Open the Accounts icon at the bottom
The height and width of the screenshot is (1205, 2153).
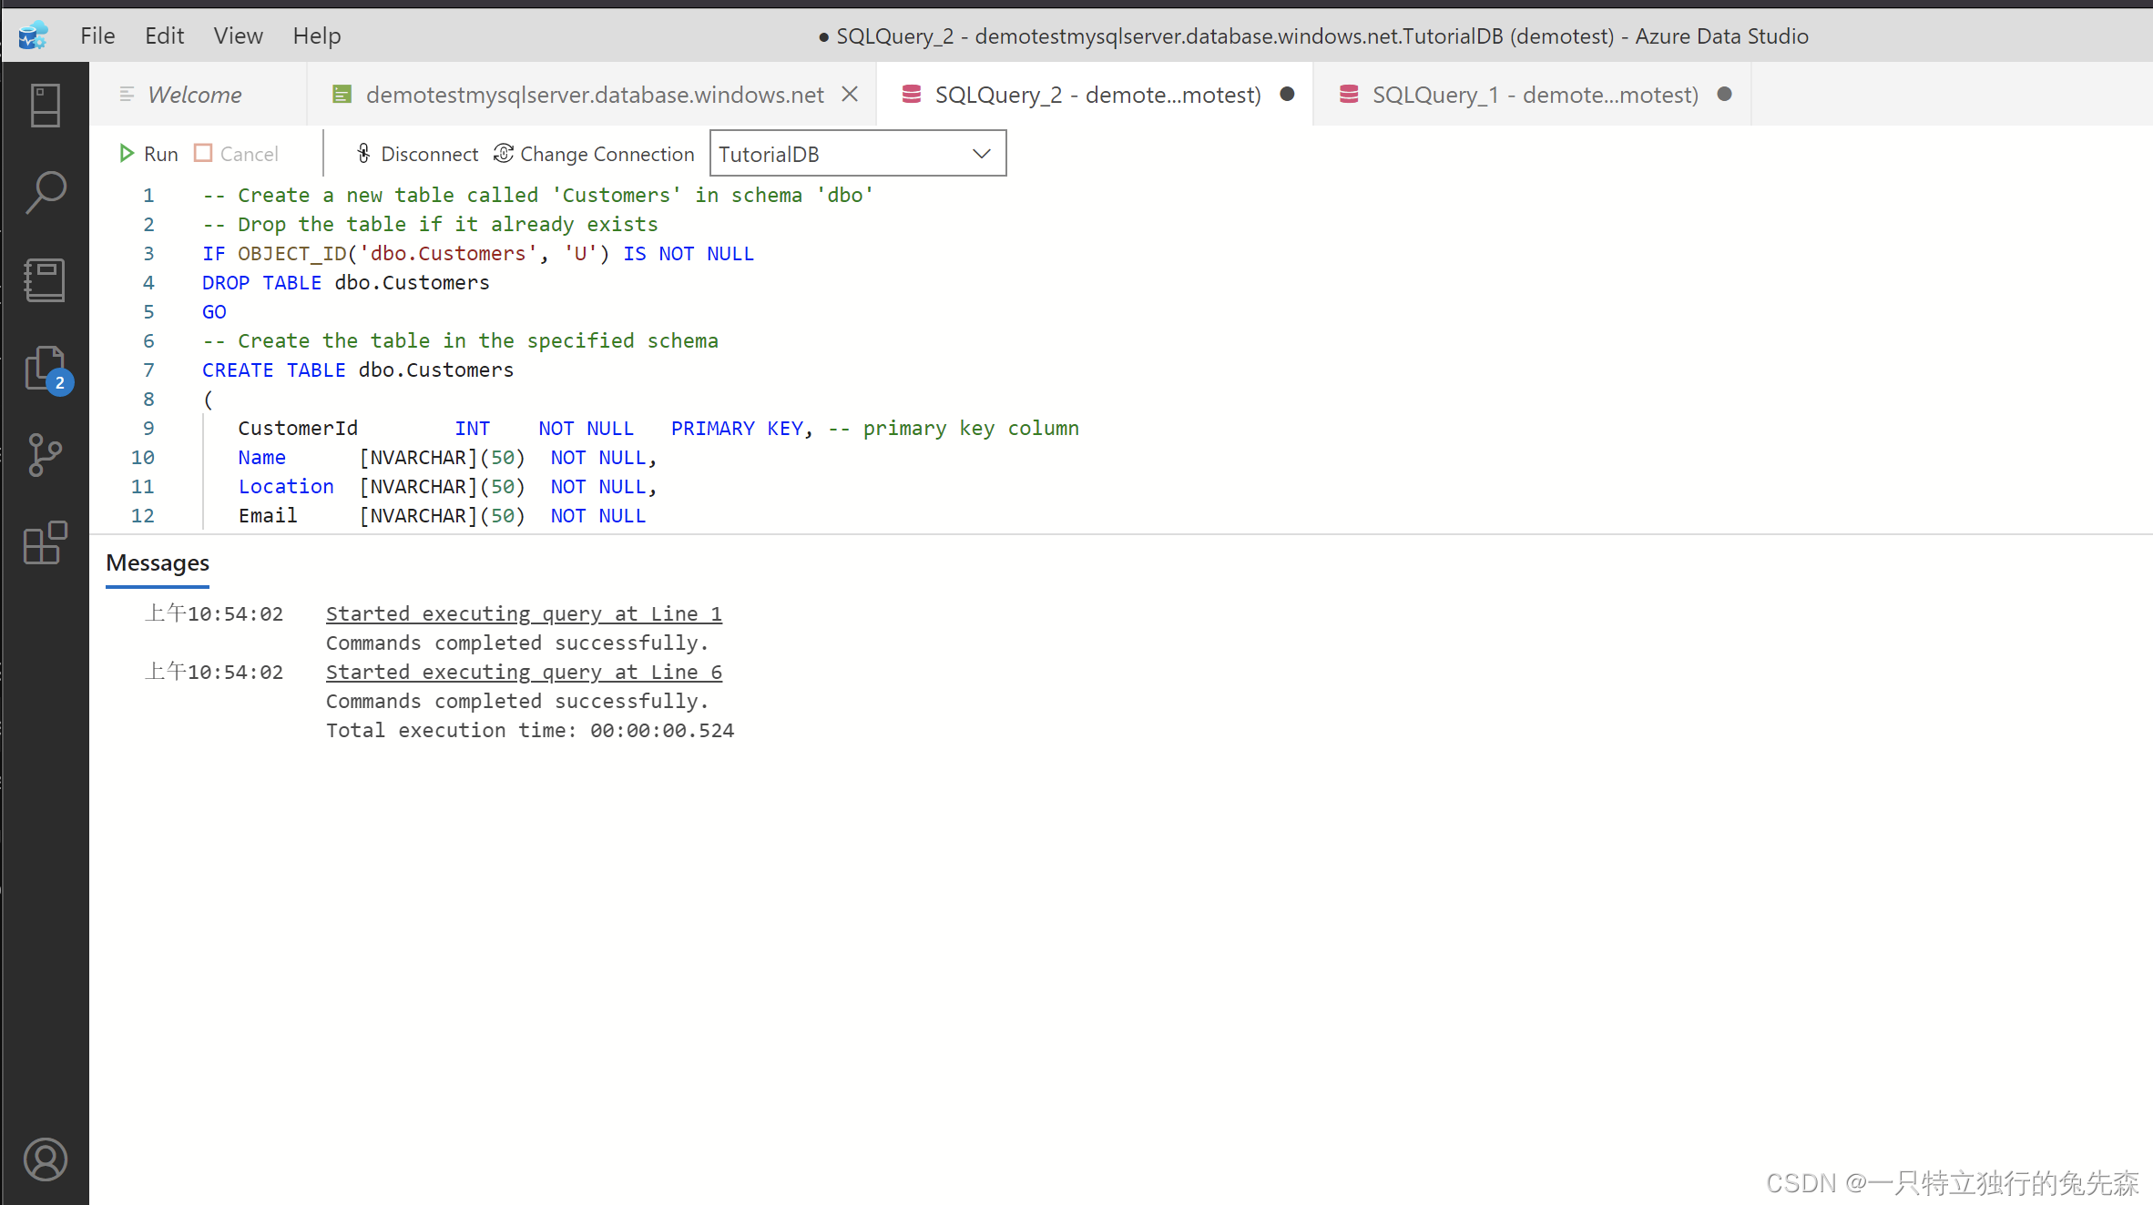pyautogui.click(x=45, y=1159)
